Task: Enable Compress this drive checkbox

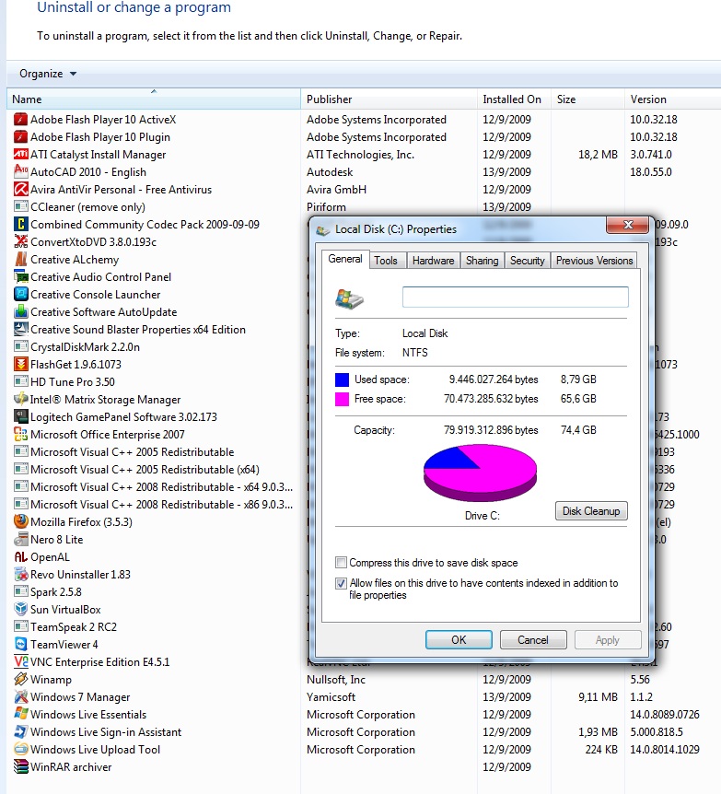Action: (342, 563)
